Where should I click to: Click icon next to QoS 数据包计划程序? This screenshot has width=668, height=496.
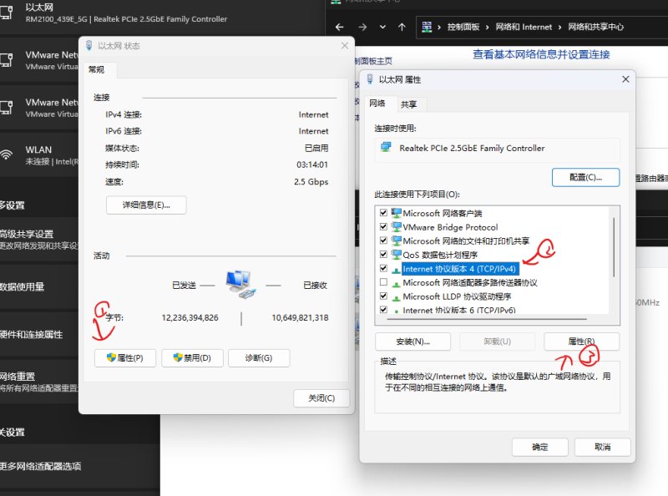tap(396, 255)
